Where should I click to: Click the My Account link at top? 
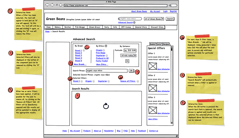(155, 12)
